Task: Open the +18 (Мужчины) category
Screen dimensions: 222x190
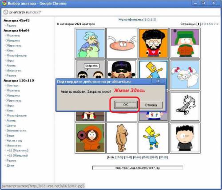Action: click(18, 150)
